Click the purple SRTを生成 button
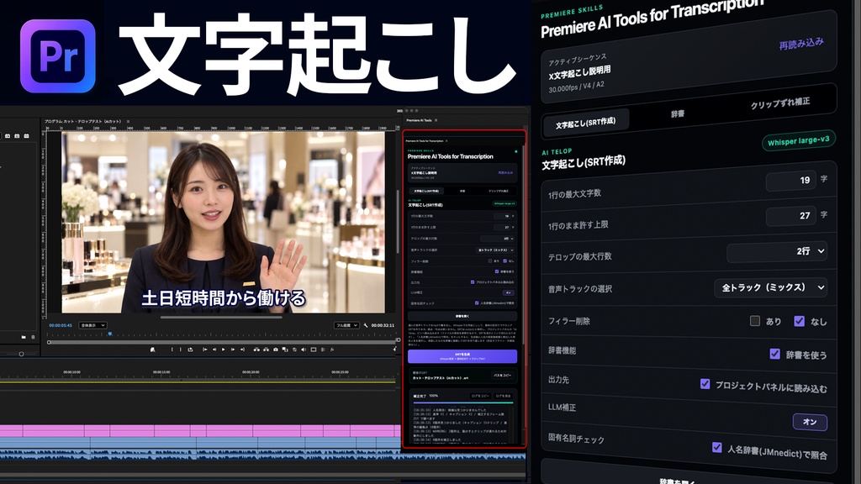The height and width of the screenshot is (484, 861). click(462, 356)
